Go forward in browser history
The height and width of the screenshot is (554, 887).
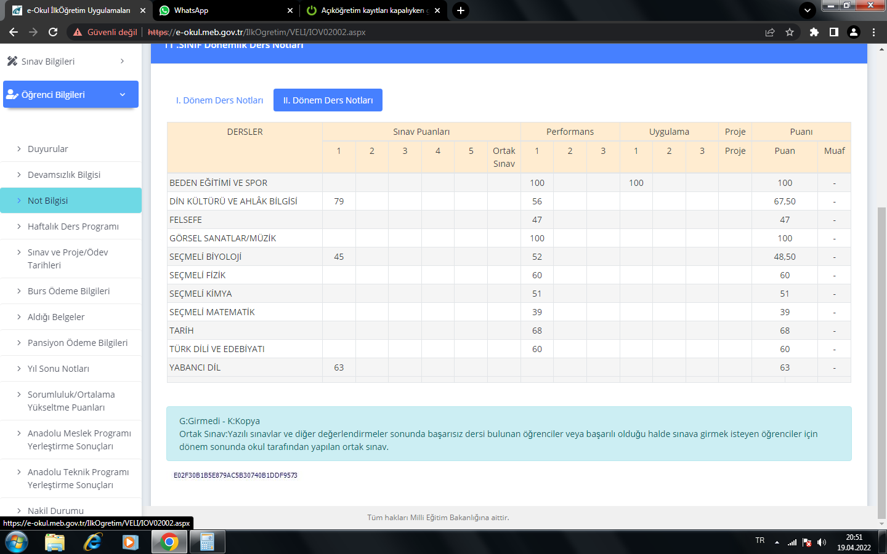click(33, 32)
